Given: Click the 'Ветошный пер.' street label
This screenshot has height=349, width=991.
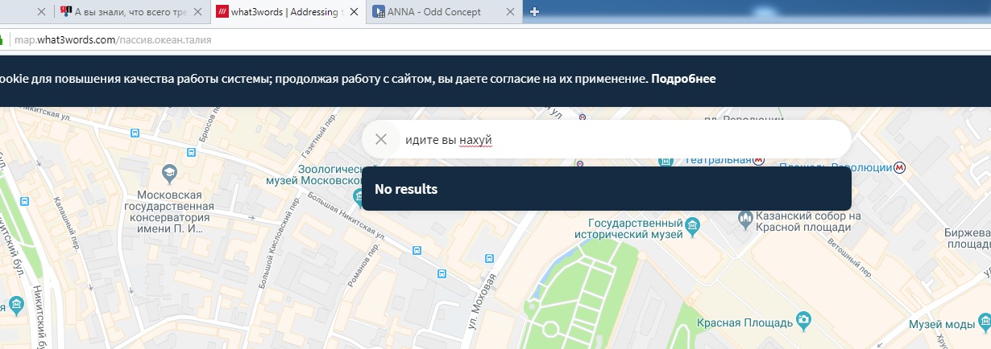Looking at the screenshot, I should tap(848, 258).
